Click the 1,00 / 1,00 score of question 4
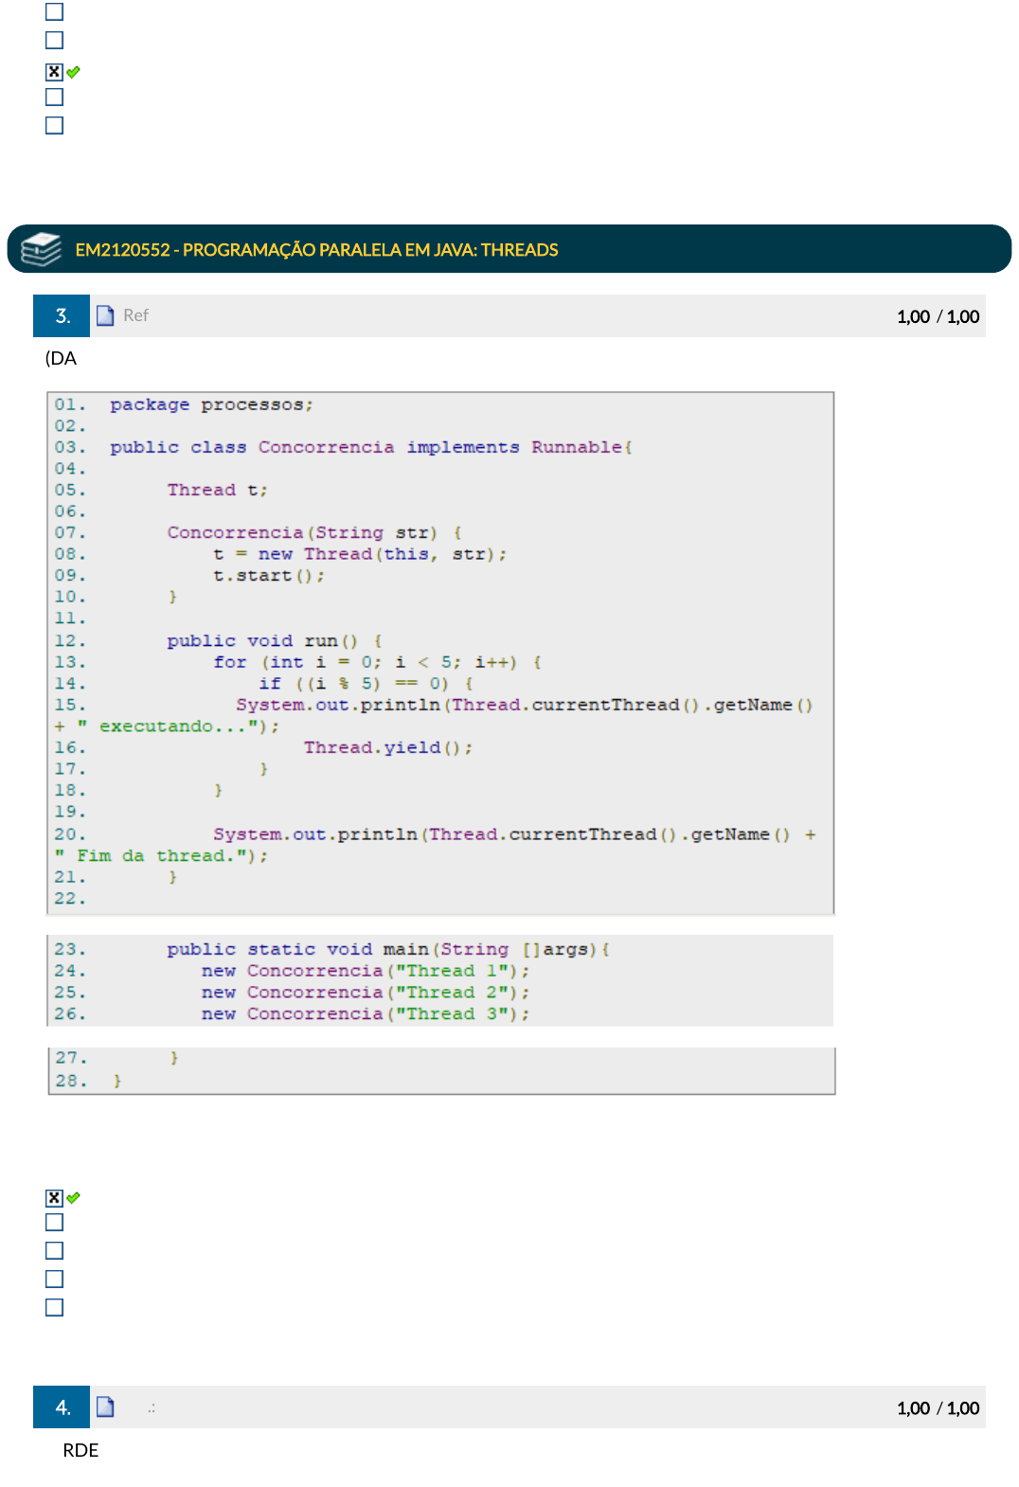Image resolution: width=1019 pixels, height=1487 pixels. click(x=937, y=1407)
